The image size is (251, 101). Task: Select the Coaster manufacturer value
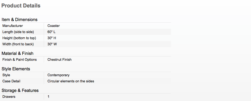tap(54, 26)
